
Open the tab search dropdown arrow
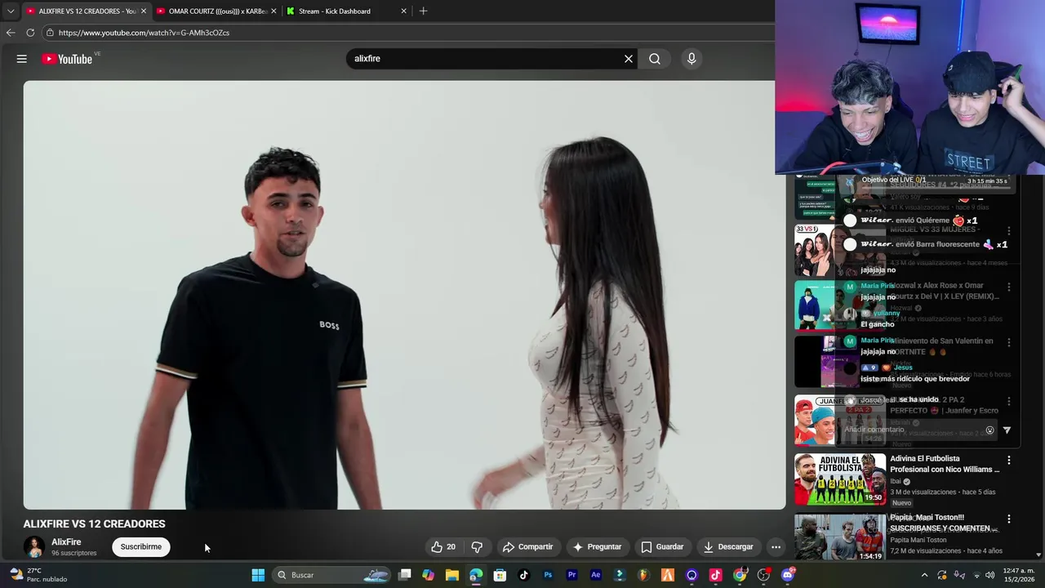tap(11, 11)
